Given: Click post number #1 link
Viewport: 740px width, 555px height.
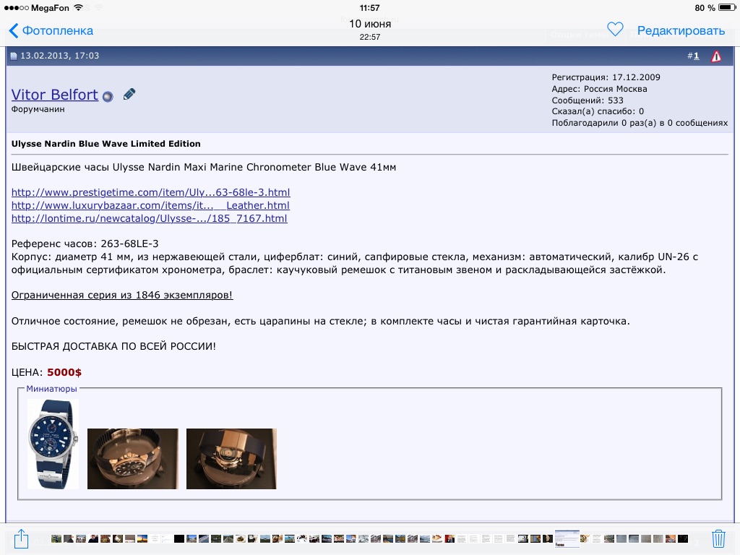Looking at the screenshot, I should pos(696,56).
